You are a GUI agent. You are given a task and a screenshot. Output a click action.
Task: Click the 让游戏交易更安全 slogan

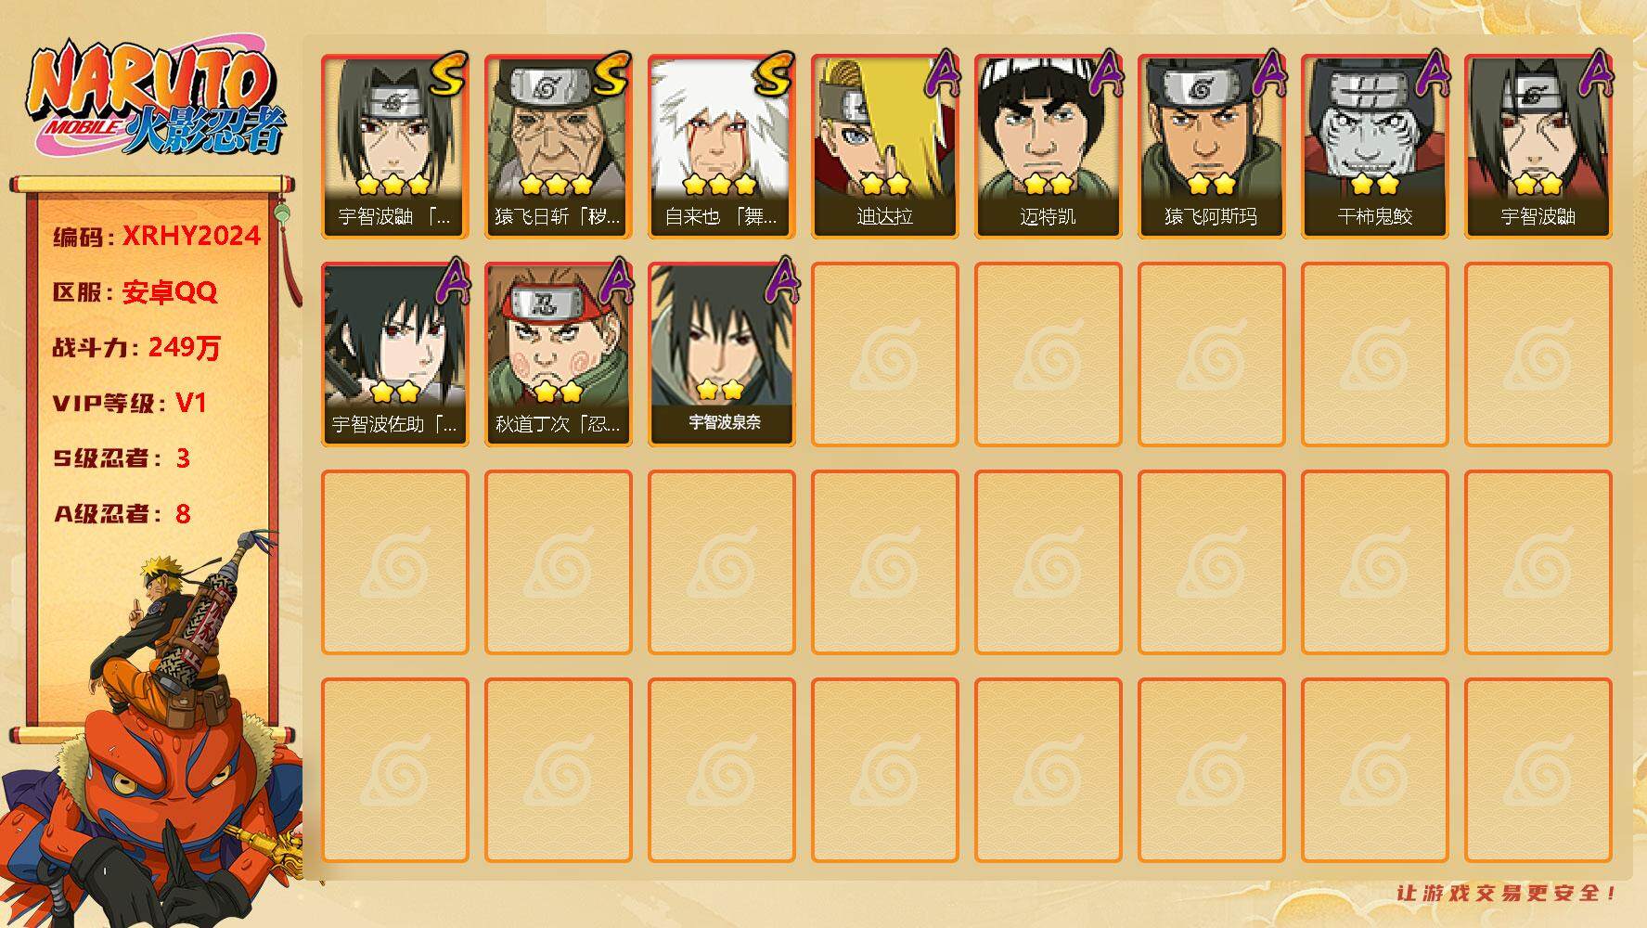(1507, 893)
